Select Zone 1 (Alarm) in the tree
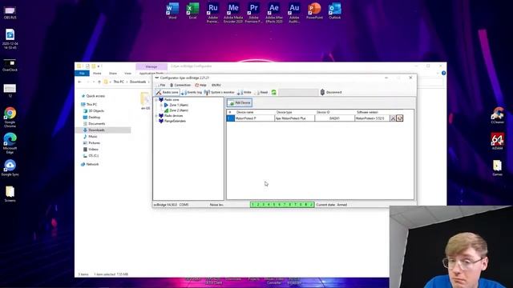 tap(179, 105)
